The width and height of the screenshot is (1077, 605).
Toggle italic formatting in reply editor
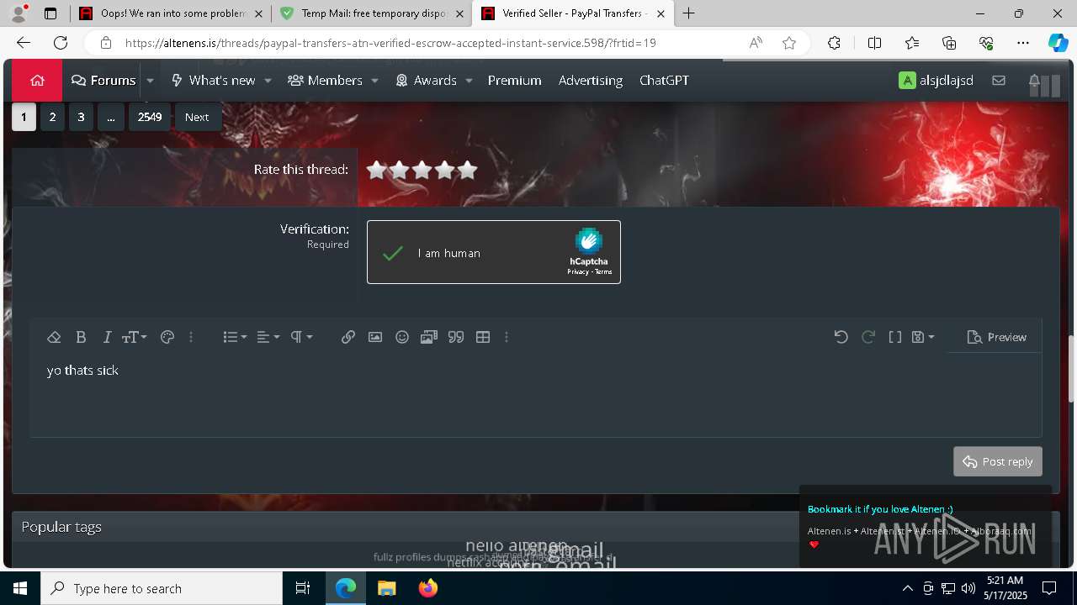107,337
